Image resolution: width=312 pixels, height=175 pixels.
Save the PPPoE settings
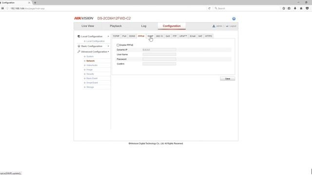(x=228, y=79)
